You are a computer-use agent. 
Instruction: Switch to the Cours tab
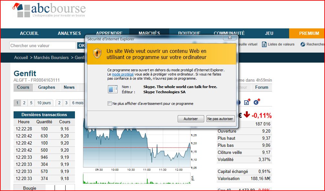click(x=23, y=87)
